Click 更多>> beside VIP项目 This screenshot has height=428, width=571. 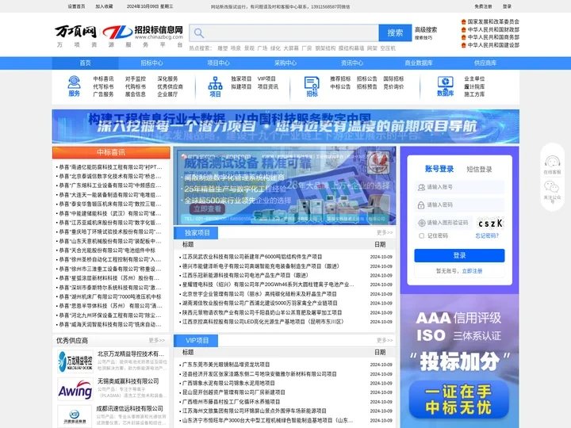pos(385,340)
